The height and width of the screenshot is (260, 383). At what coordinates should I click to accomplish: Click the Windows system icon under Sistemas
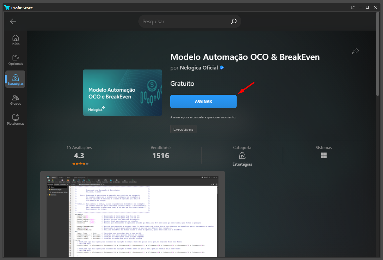[x=324, y=155]
